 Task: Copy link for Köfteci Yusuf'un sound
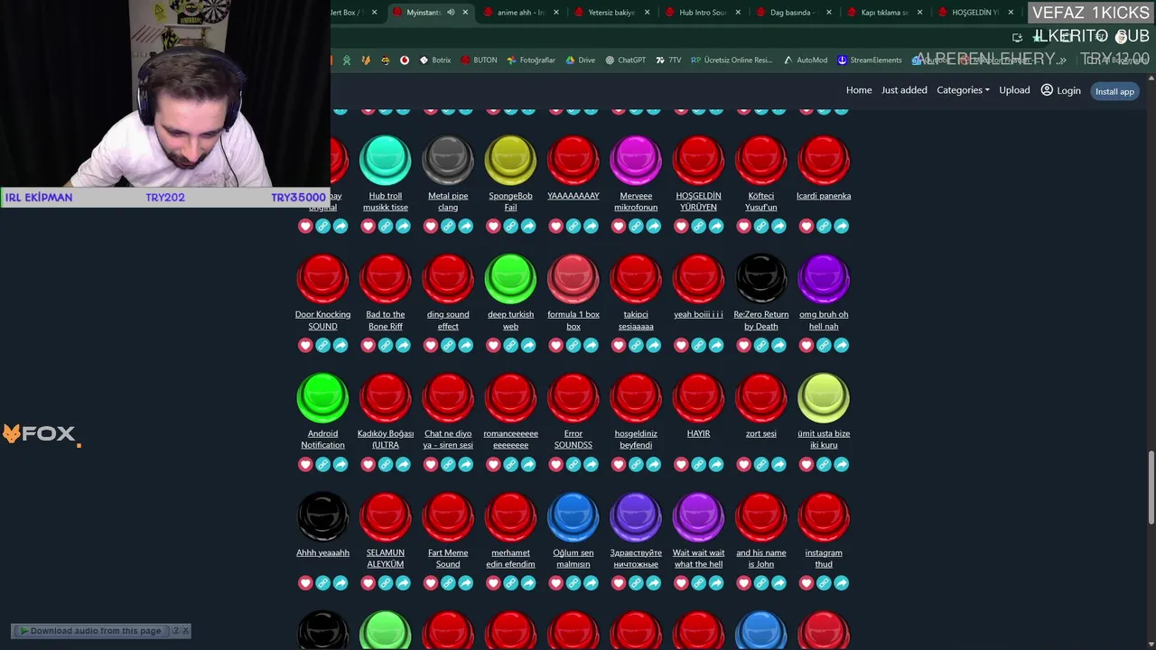tap(761, 227)
